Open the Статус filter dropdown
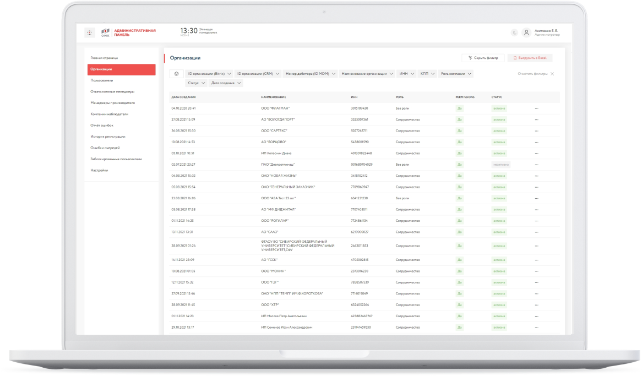Viewport: 642px width, 376px height. 196,83
